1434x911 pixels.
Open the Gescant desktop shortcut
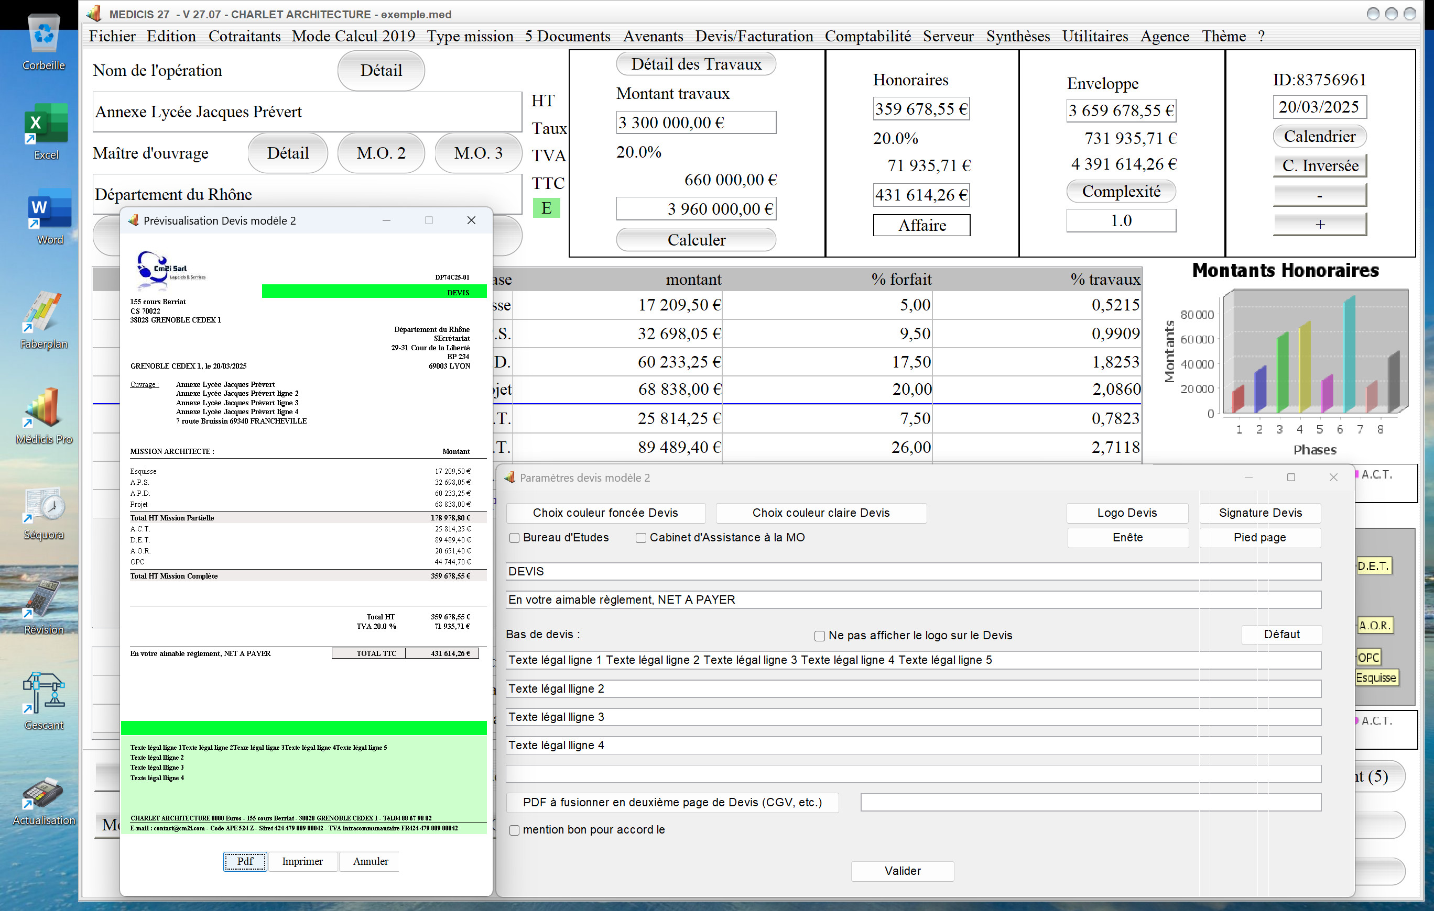tap(44, 701)
